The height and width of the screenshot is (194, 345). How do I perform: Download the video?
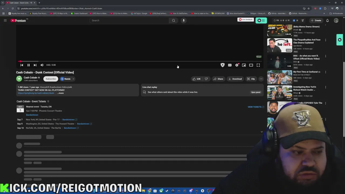coord(235,79)
